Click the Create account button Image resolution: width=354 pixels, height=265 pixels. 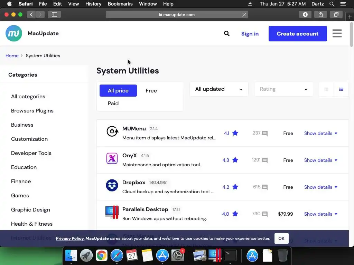click(298, 33)
